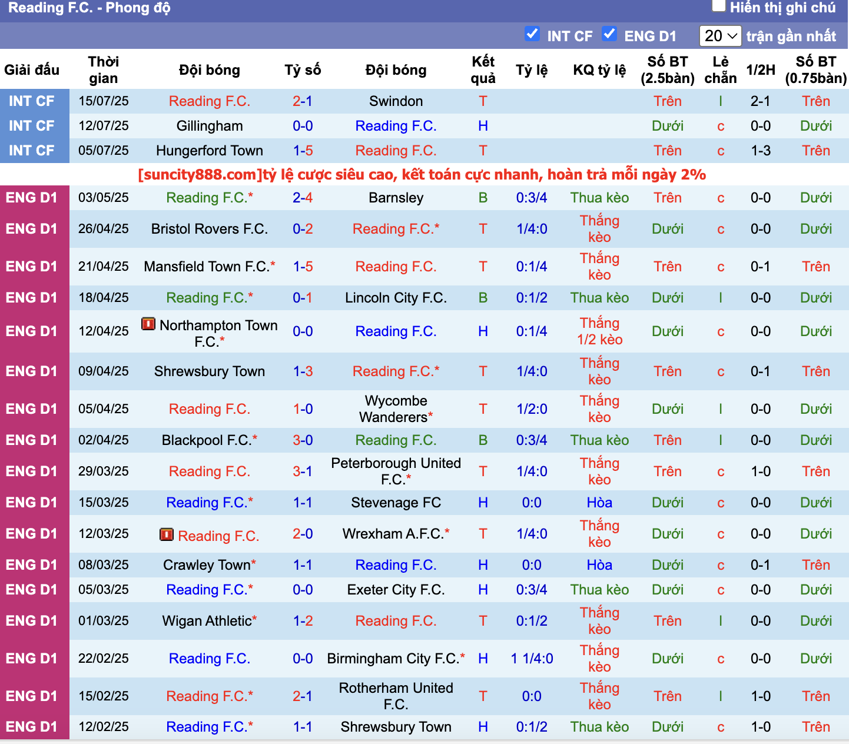This screenshot has width=849, height=744.
Task: Open the Crawley Town team link
Action: pos(207,565)
